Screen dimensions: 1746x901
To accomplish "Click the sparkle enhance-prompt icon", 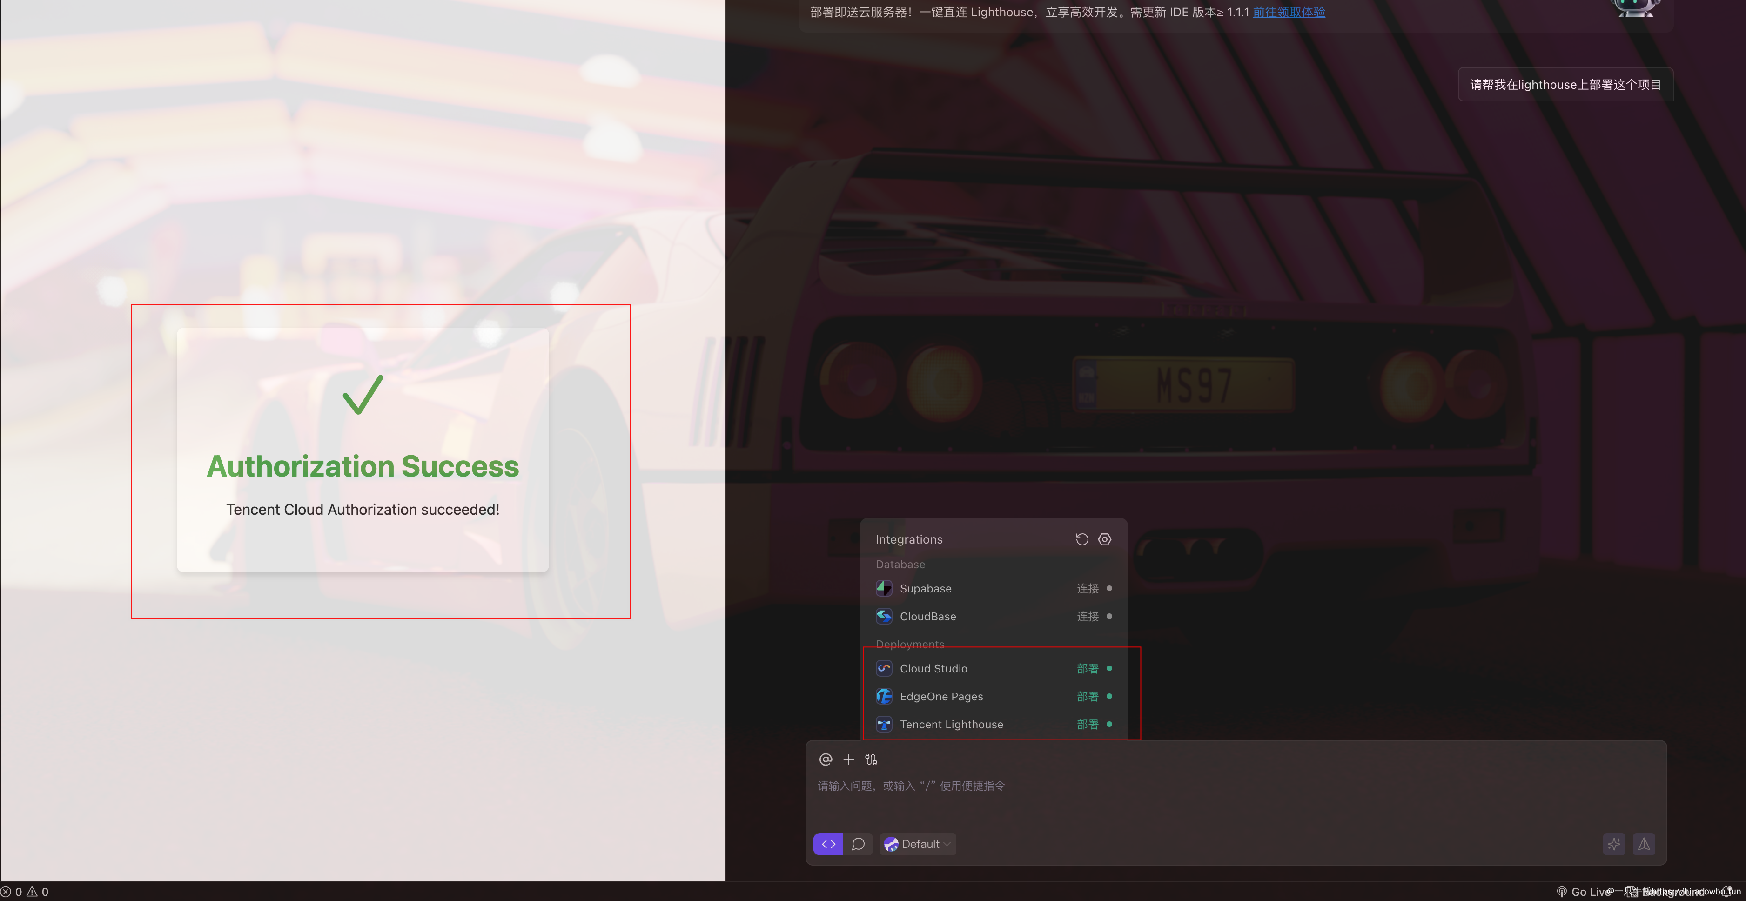I will pyautogui.click(x=1614, y=844).
